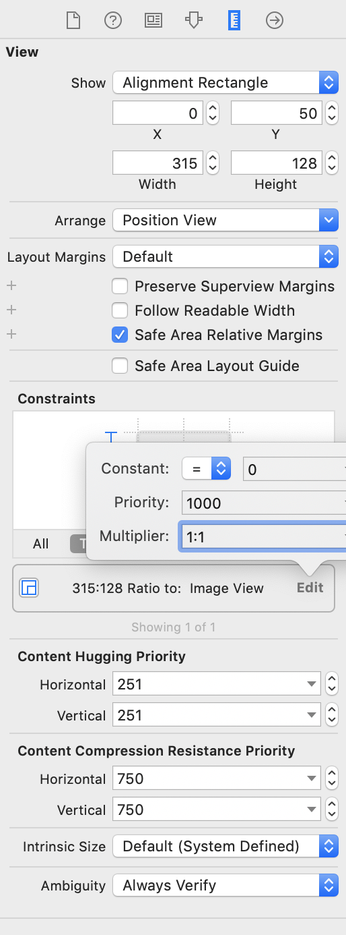Open the Quick Help inspector
The height and width of the screenshot is (935, 346).
point(113,20)
